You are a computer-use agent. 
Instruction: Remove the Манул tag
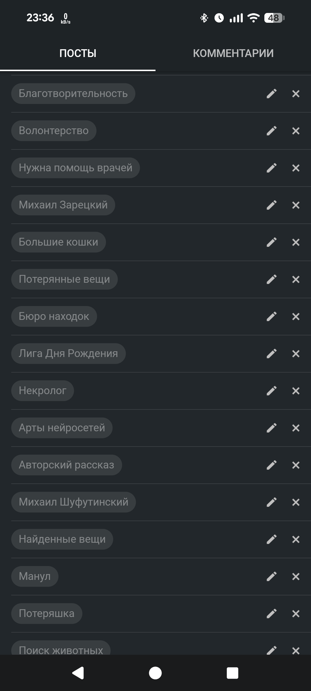tap(296, 576)
